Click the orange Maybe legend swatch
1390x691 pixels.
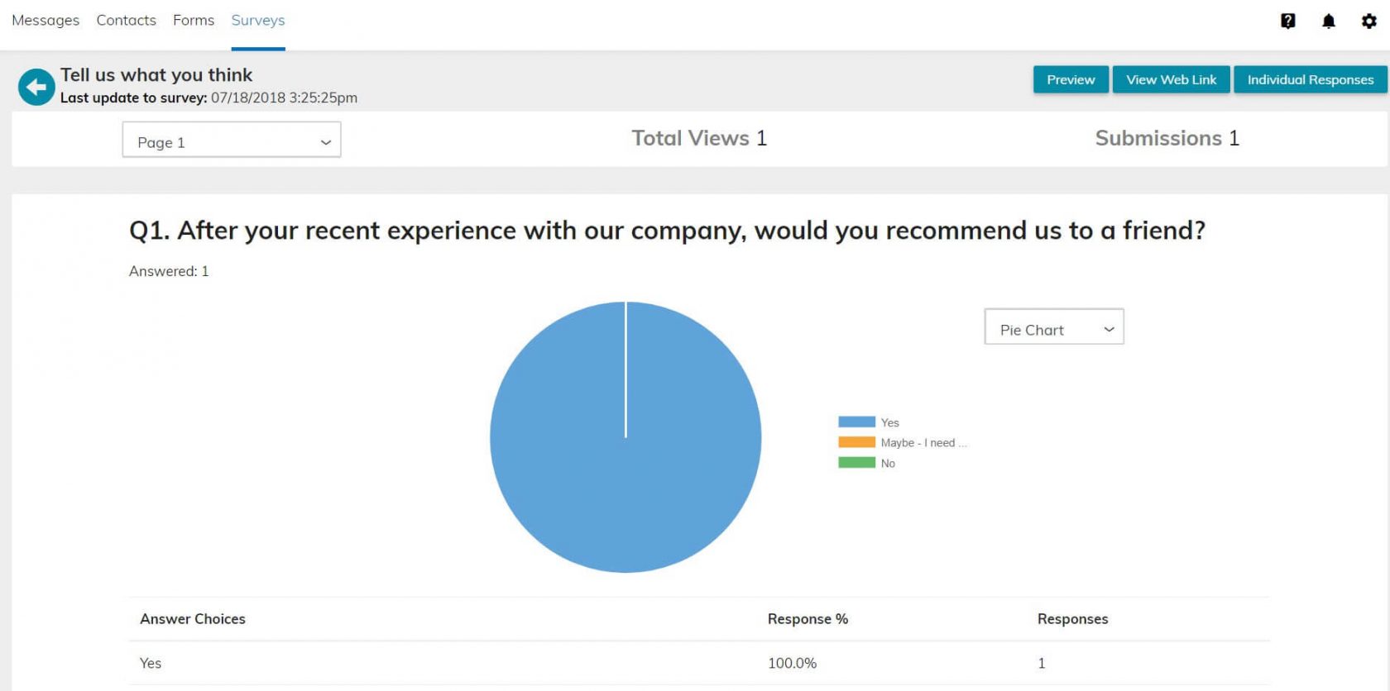point(856,442)
